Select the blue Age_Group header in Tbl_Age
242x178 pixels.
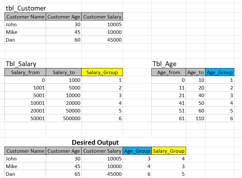(x=220, y=72)
